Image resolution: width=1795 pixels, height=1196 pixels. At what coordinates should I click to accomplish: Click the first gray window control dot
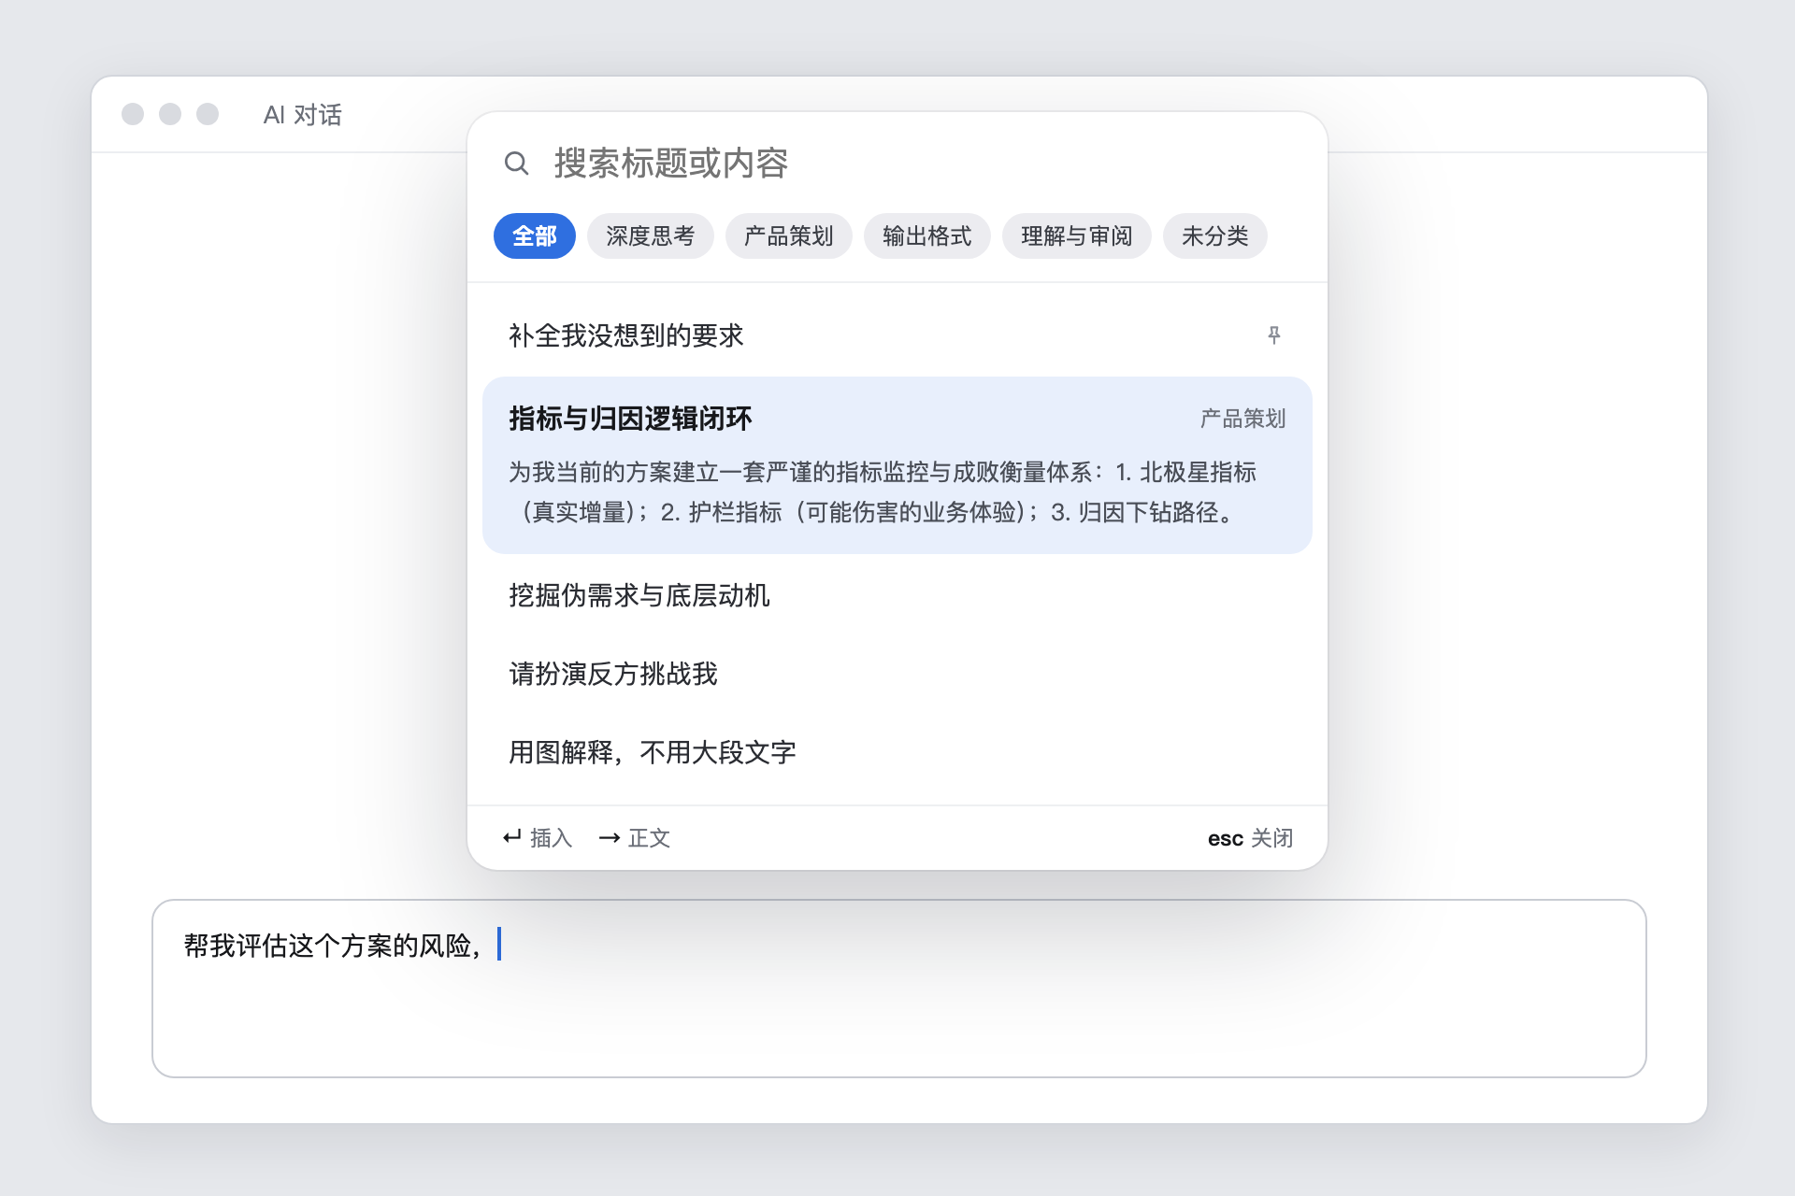coord(133,114)
